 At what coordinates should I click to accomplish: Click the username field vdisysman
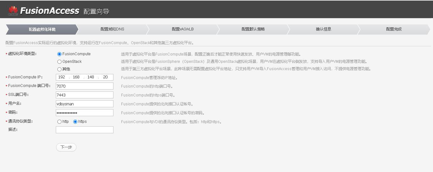tap(85, 104)
